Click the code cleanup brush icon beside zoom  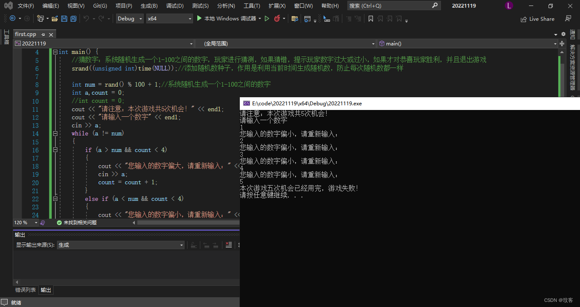click(x=43, y=223)
